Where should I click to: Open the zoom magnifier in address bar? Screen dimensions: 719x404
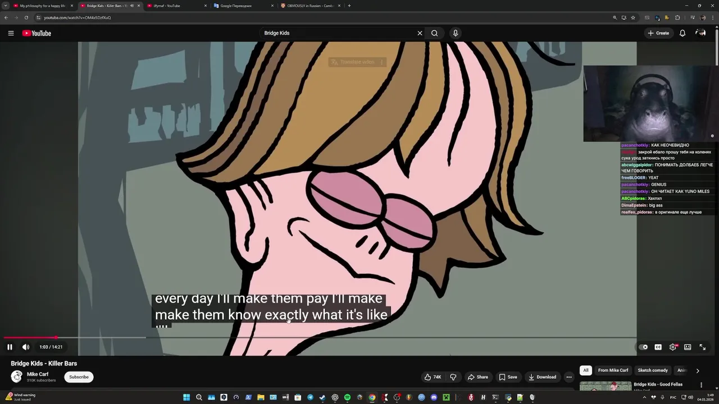[x=615, y=17]
